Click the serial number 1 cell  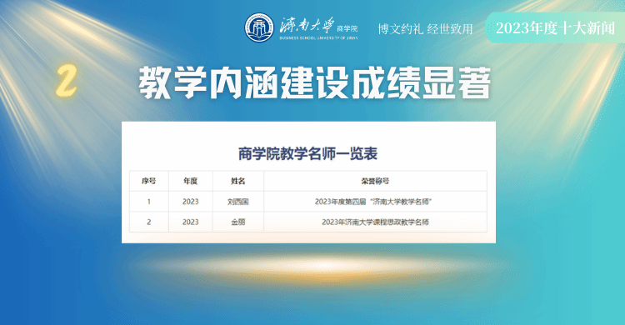(148, 202)
